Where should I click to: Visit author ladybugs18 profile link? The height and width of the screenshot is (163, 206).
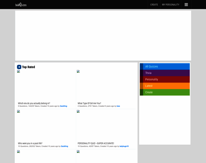pos(124,146)
